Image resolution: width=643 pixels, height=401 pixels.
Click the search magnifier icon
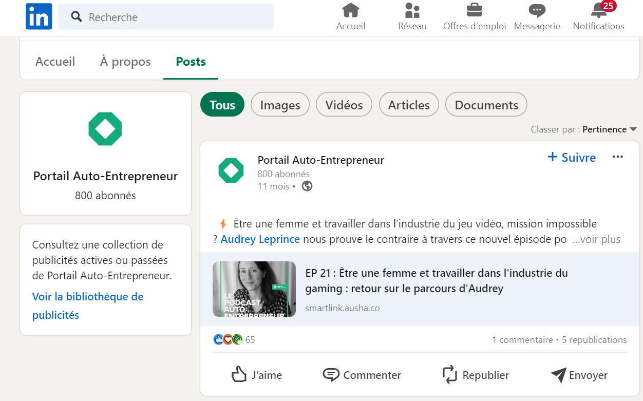(77, 17)
